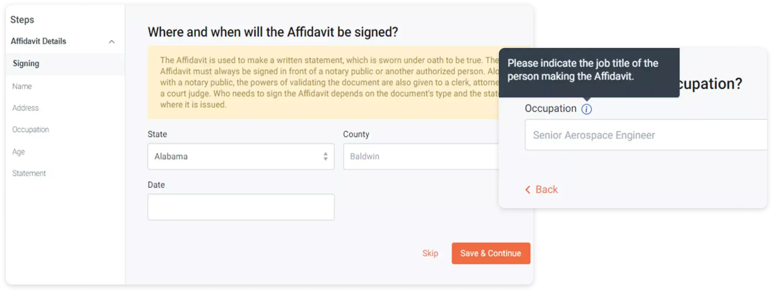Go to the Name step
Viewport: 773px width, 292px height.
(22, 86)
